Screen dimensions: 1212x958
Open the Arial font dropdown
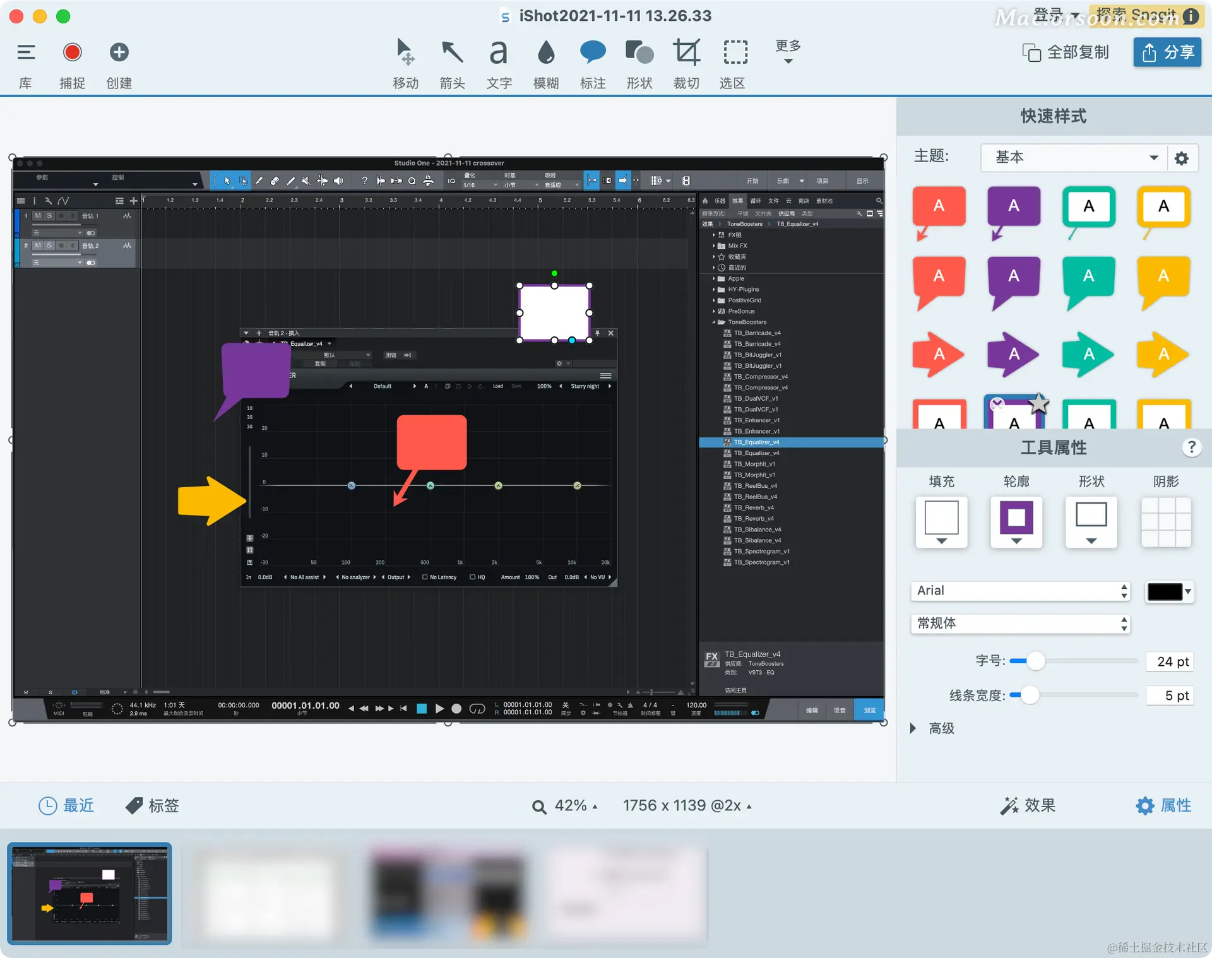pyautogui.click(x=1019, y=591)
